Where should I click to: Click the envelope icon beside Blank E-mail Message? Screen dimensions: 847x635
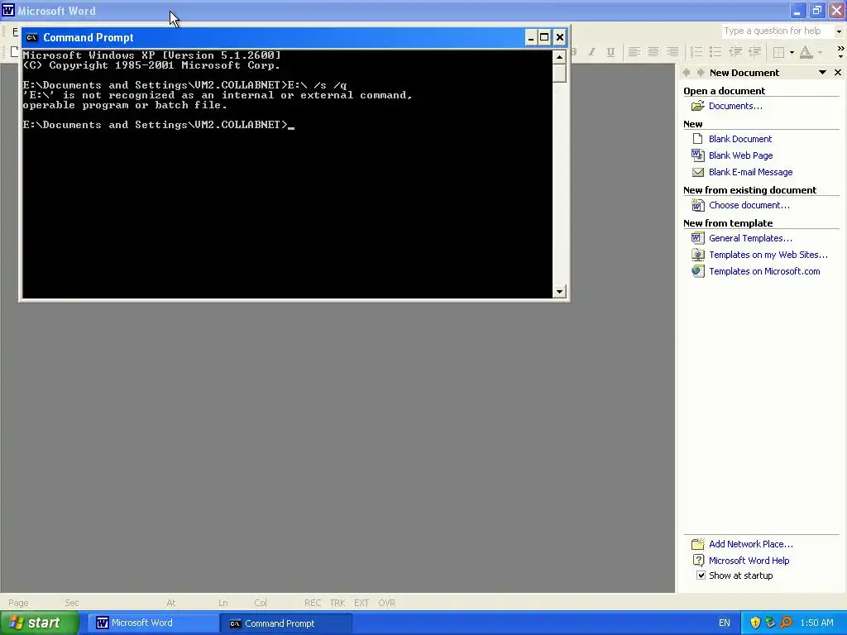tap(698, 172)
